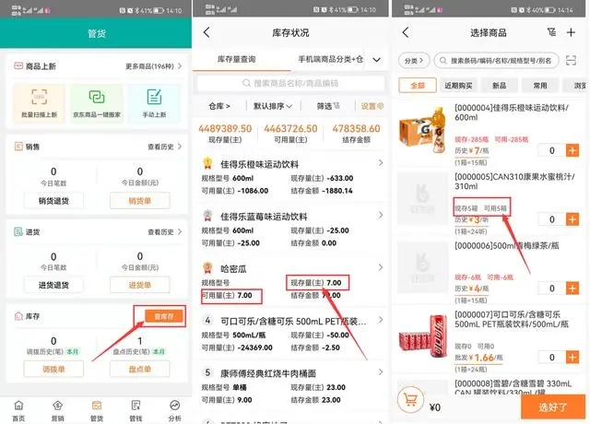This screenshot has height=424, width=590.
Task: Focus the 搜索商品名称/商品编码 search field
Action: 290,83
